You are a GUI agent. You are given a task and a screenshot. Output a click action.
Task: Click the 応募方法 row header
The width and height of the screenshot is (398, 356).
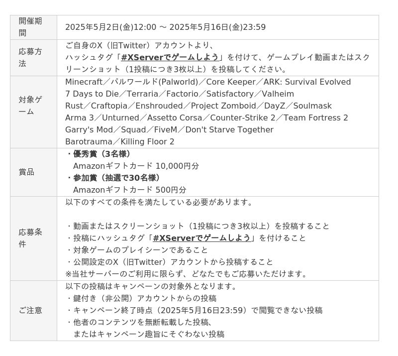[33, 58]
